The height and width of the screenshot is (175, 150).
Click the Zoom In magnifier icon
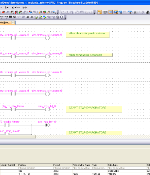click(57, 17)
